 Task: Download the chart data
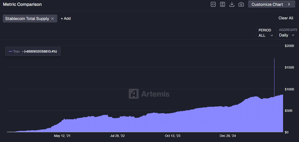[x=232, y=4]
